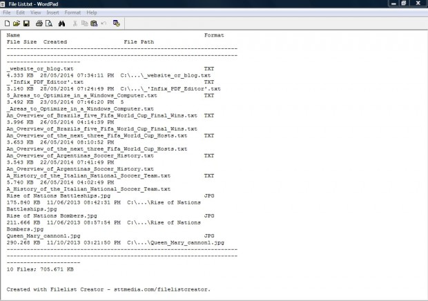Open the File menu
This screenshot has height=301, width=428.
pyautogui.click(x=6, y=12)
